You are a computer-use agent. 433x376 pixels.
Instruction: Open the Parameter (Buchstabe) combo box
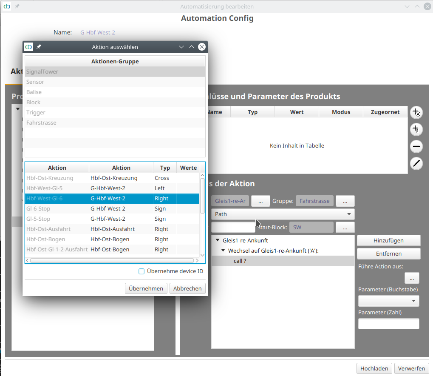click(x=388, y=301)
